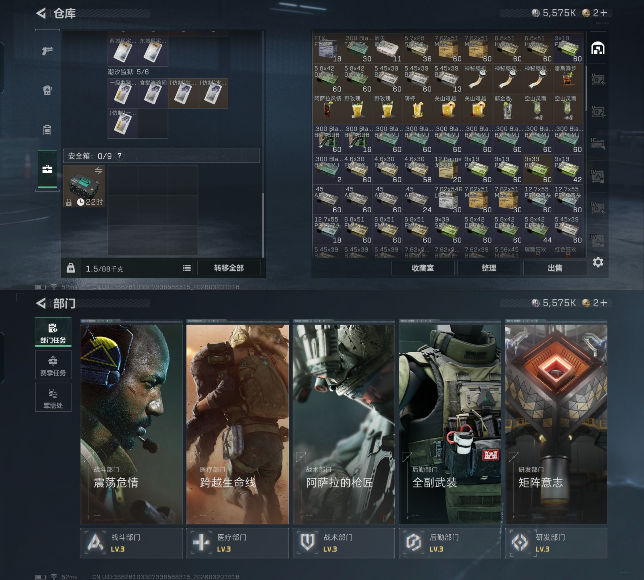Click the main warehouse home icon
Image resolution: width=644 pixels, height=580 pixels.
click(x=598, y=48)
